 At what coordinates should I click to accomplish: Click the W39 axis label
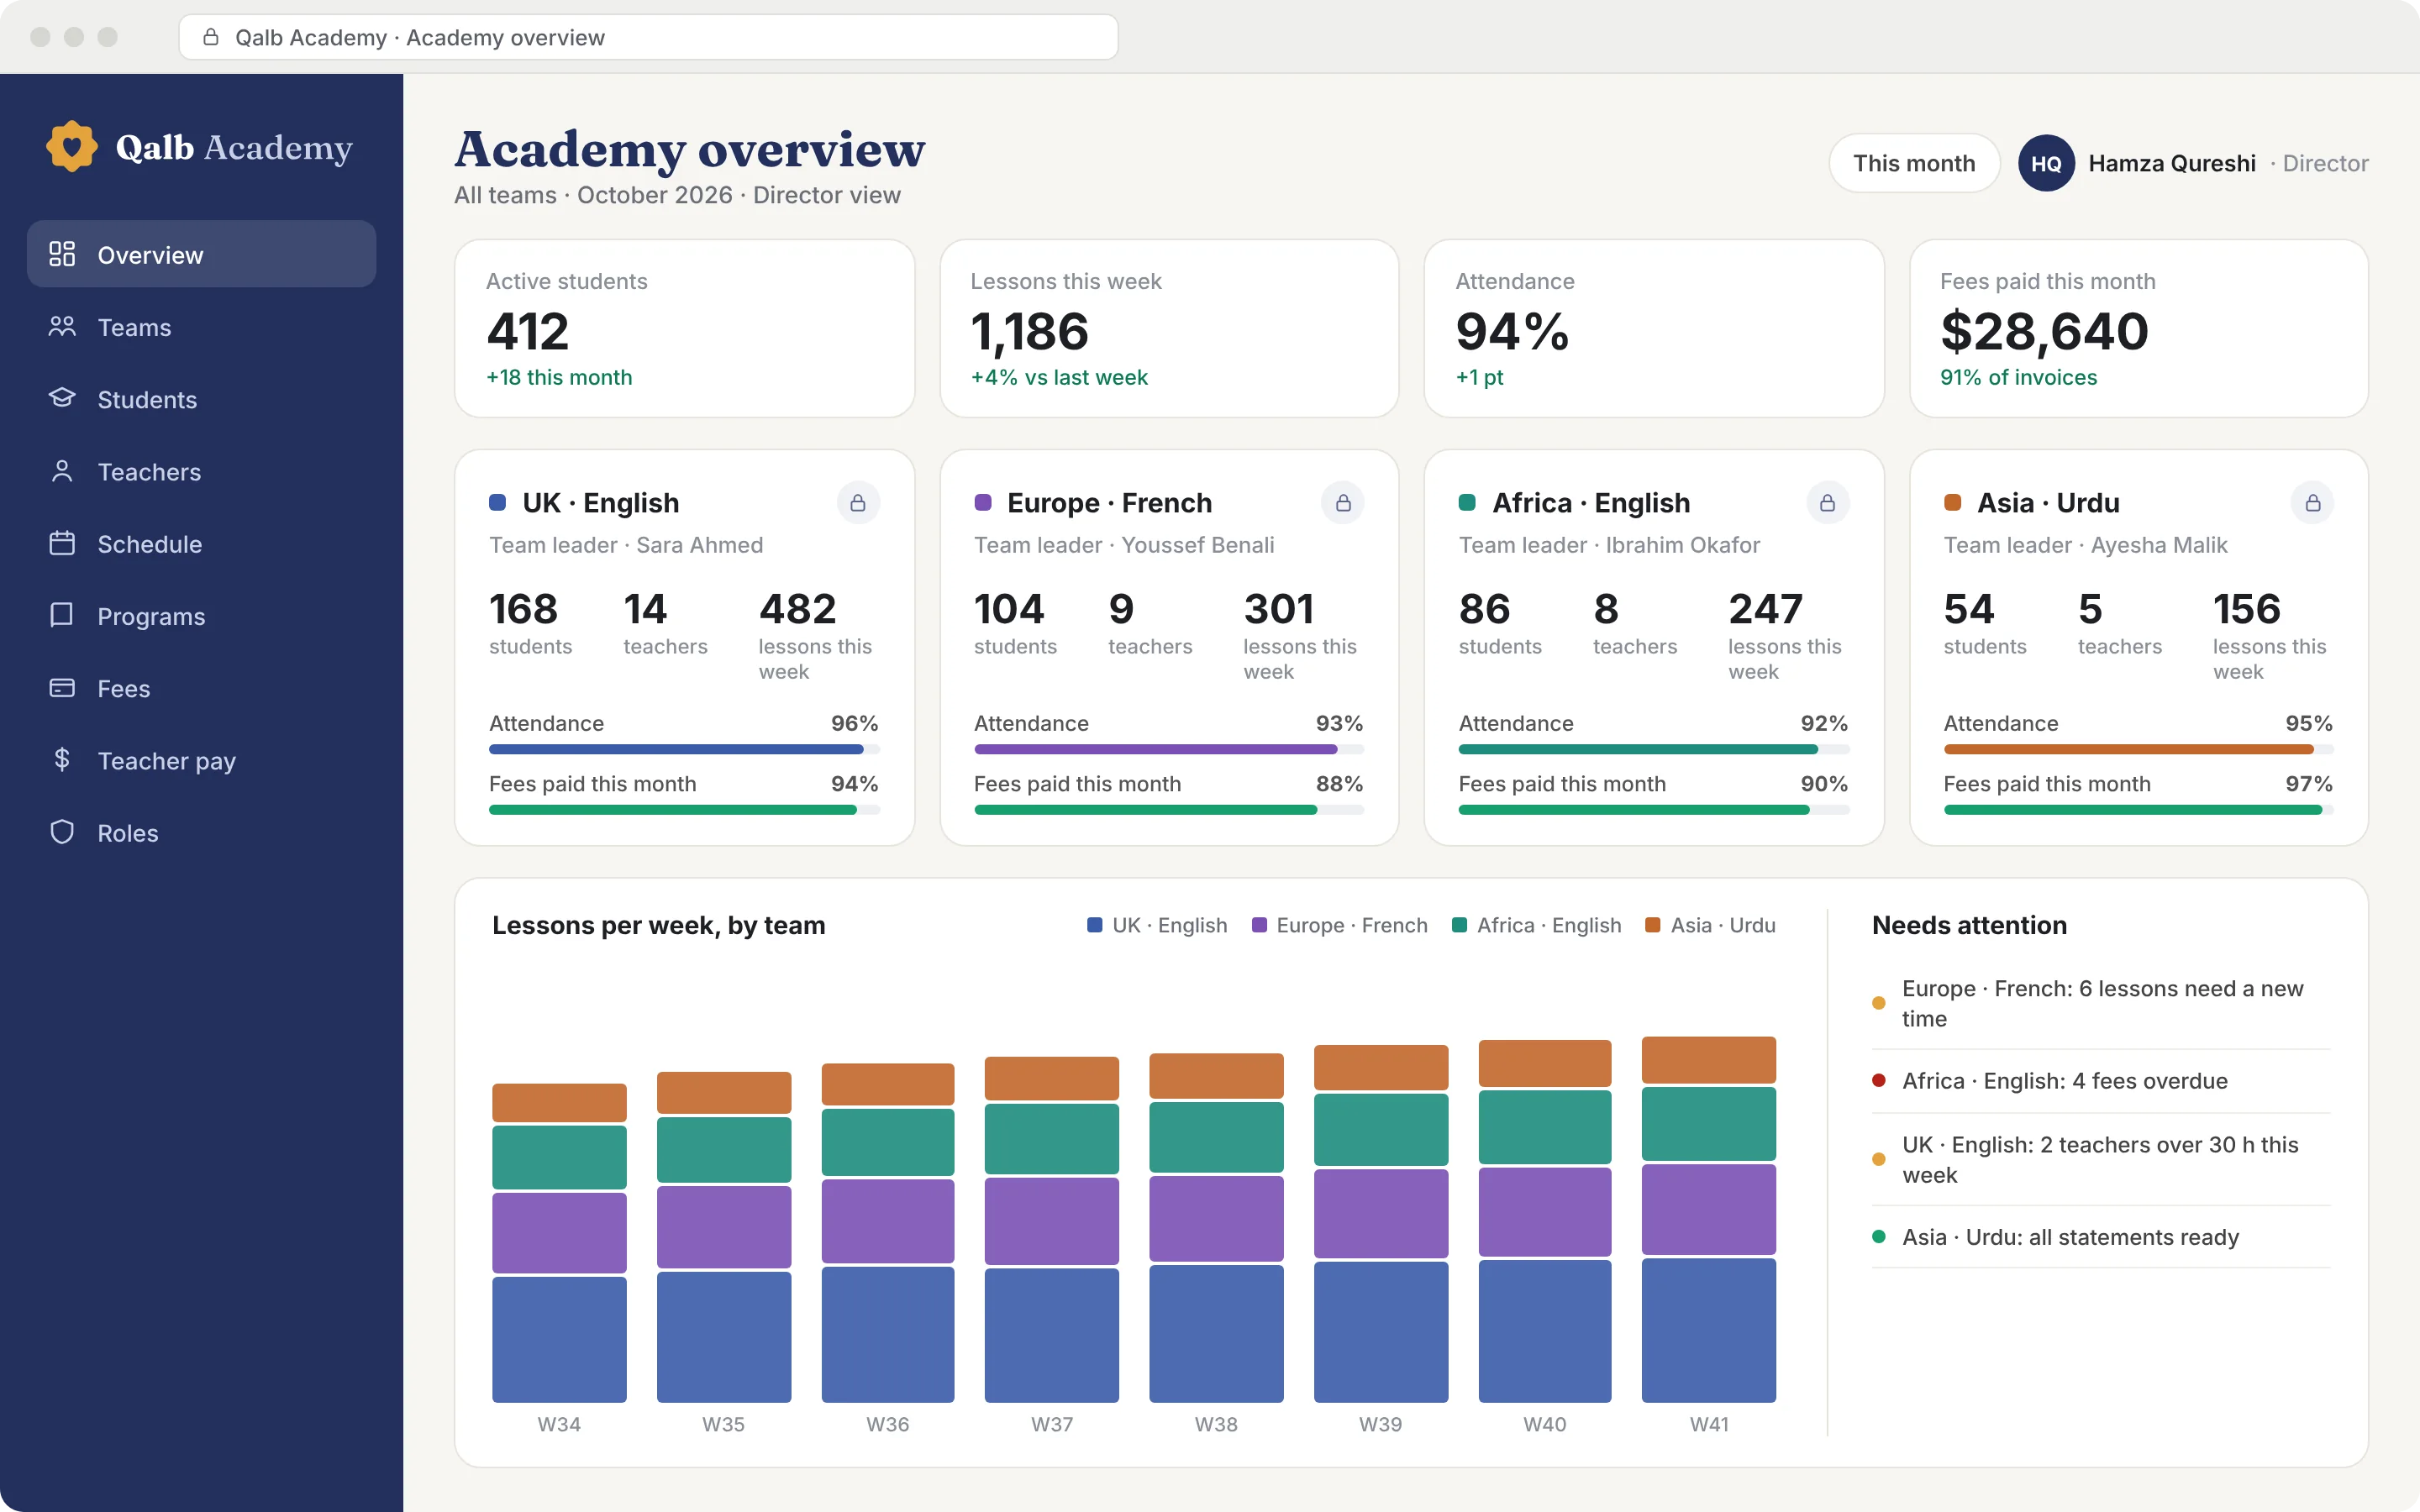click(x=1380, y=1424)
